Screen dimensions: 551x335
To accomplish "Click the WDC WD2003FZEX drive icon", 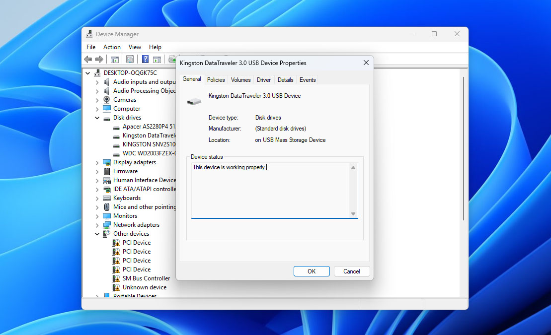I will point(116,154).
